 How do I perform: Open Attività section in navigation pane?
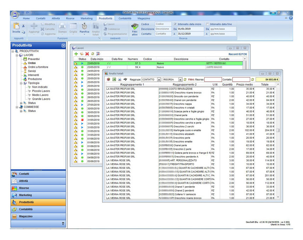click(x=38, y=181)
